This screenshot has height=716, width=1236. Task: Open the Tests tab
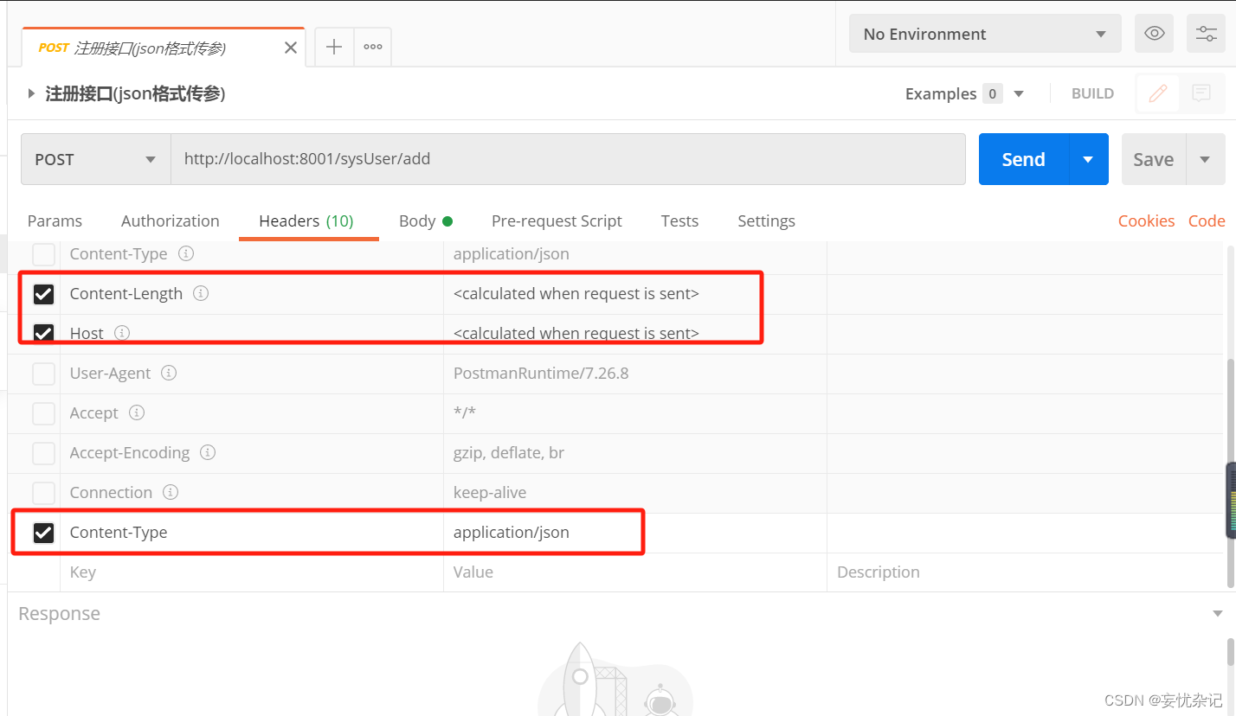coord(679,221)
